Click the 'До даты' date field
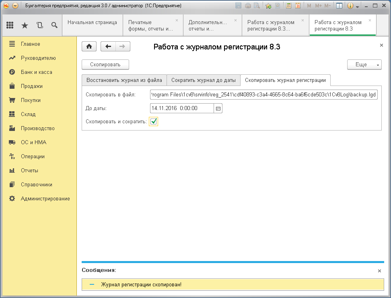Viewport: 391px width, 298px height. click(x=182, y=108)
